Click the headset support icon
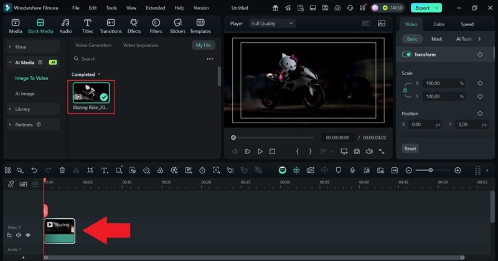 350,8
